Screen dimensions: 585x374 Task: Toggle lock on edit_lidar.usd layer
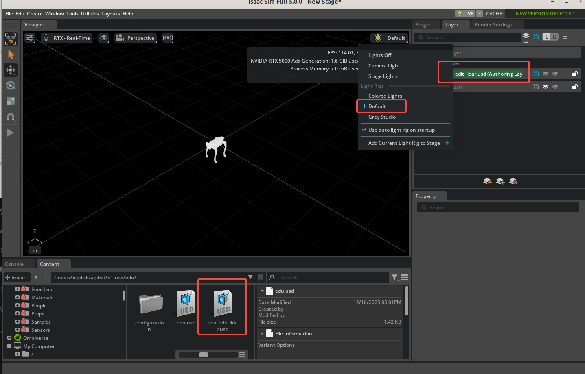tap(575, 74)
